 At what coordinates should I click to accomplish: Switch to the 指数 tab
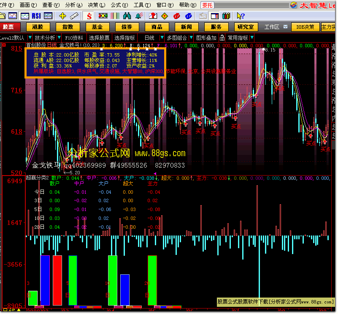(68, 27)
